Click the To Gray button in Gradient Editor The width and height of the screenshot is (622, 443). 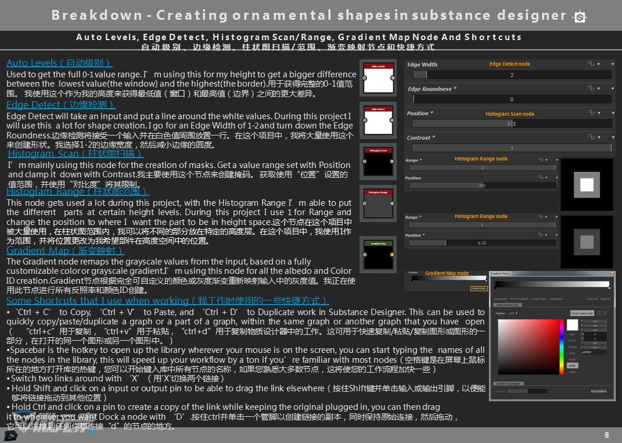click(x=573, y=346)
